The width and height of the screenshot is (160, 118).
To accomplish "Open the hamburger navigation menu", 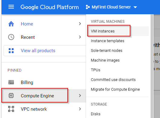I will tap(11, 7).
